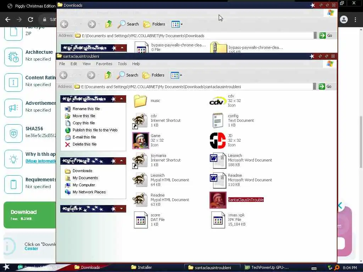Click Search in Downloads window toolbar
The height and width of the screenshot is (272, 363).
(128, 24)
